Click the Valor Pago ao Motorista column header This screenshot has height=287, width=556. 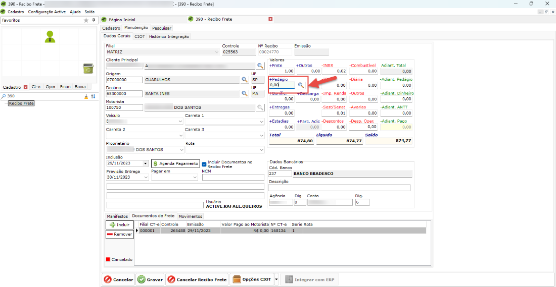point(245,224)
